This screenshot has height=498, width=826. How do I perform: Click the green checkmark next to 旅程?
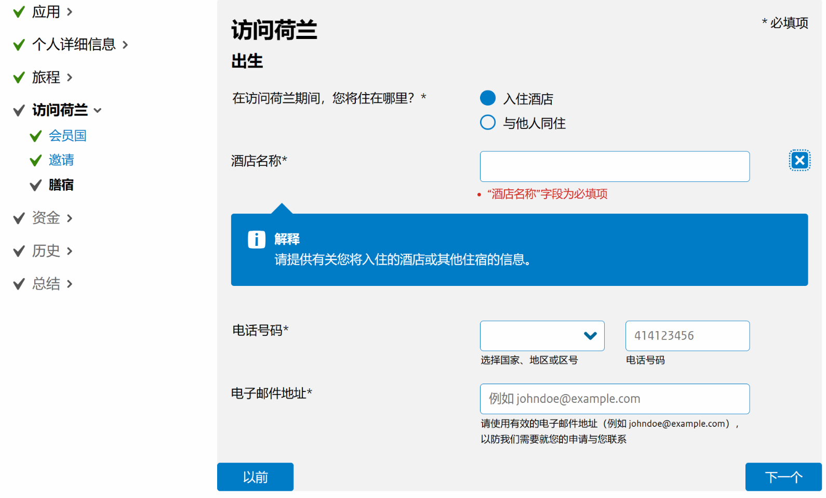pos(19,77)
